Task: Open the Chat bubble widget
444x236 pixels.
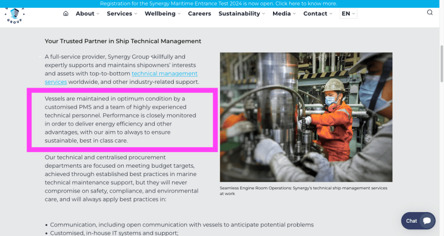Action: pyautogui.click(x=418, y=220)
